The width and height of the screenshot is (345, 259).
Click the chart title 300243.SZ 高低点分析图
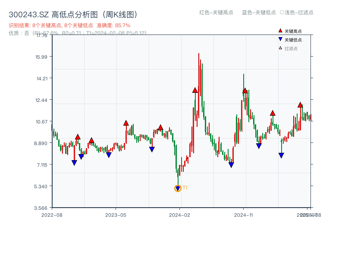pyautogui.click(x=73, y=15)
